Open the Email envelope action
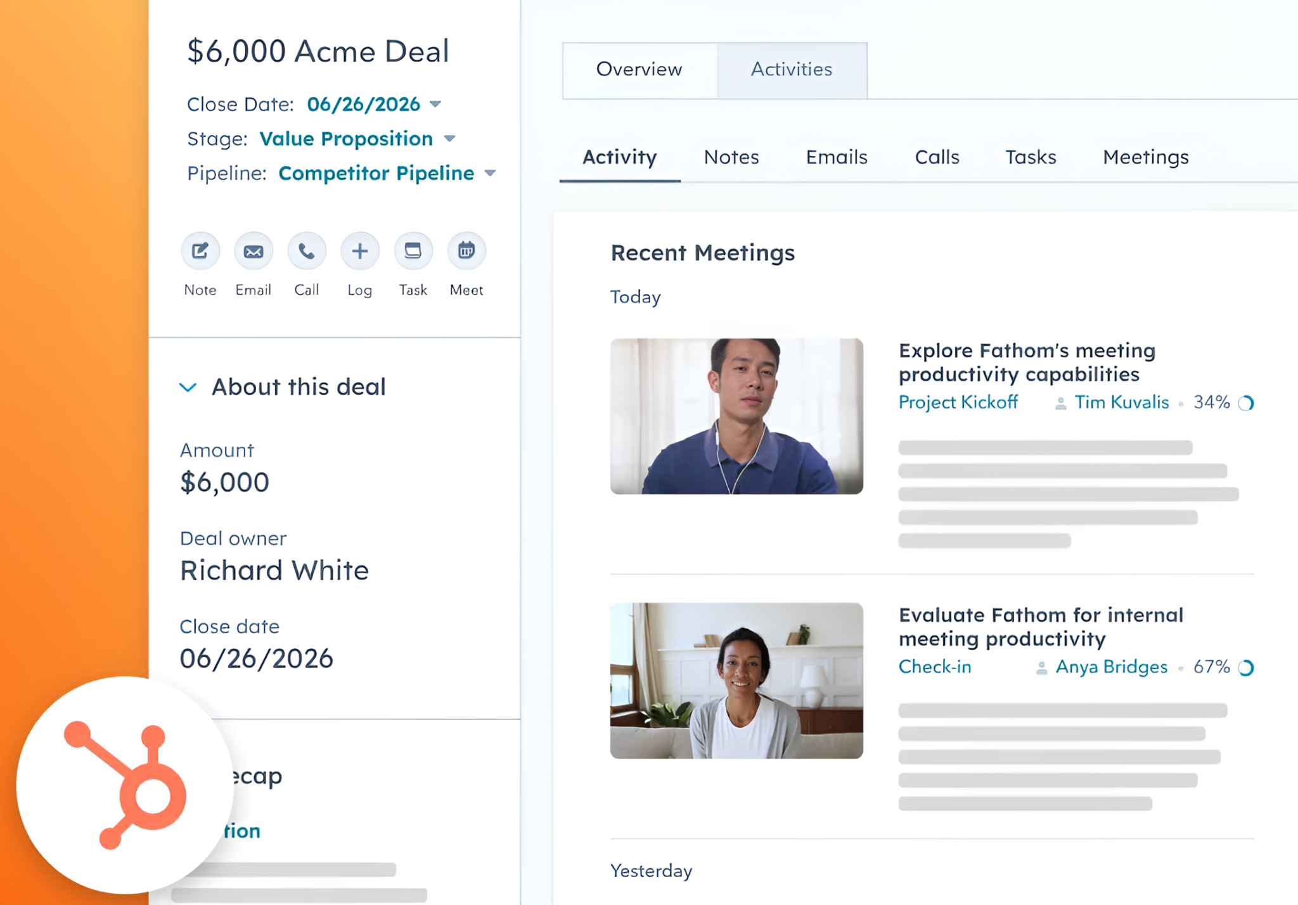The width and height of the screenshot is (1298, 905). (x=254, y=251)
